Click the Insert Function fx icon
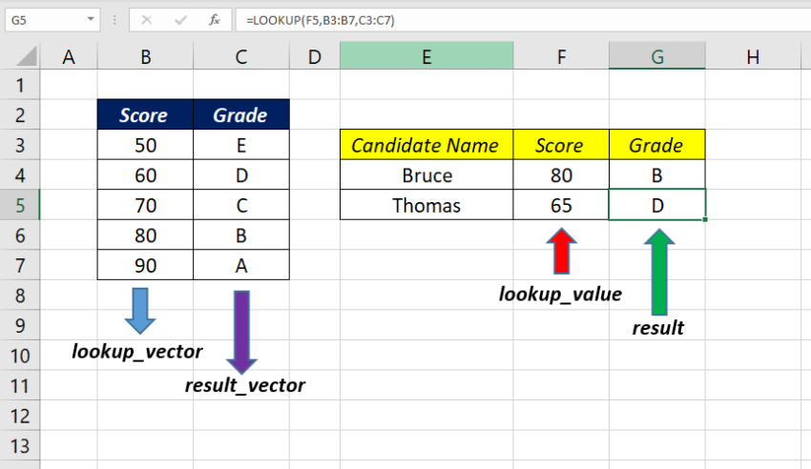811x469 pixels. 215,19
